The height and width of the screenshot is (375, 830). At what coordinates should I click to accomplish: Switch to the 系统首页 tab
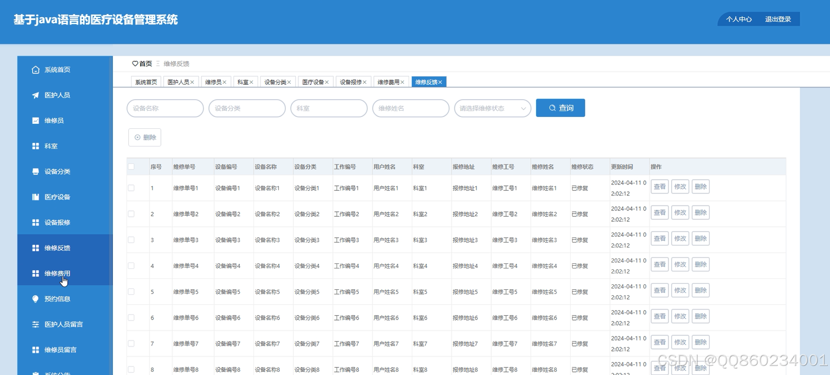pos(146,82)
